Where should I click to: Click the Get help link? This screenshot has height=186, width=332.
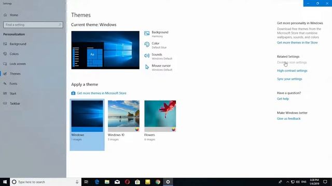[283, 99]
